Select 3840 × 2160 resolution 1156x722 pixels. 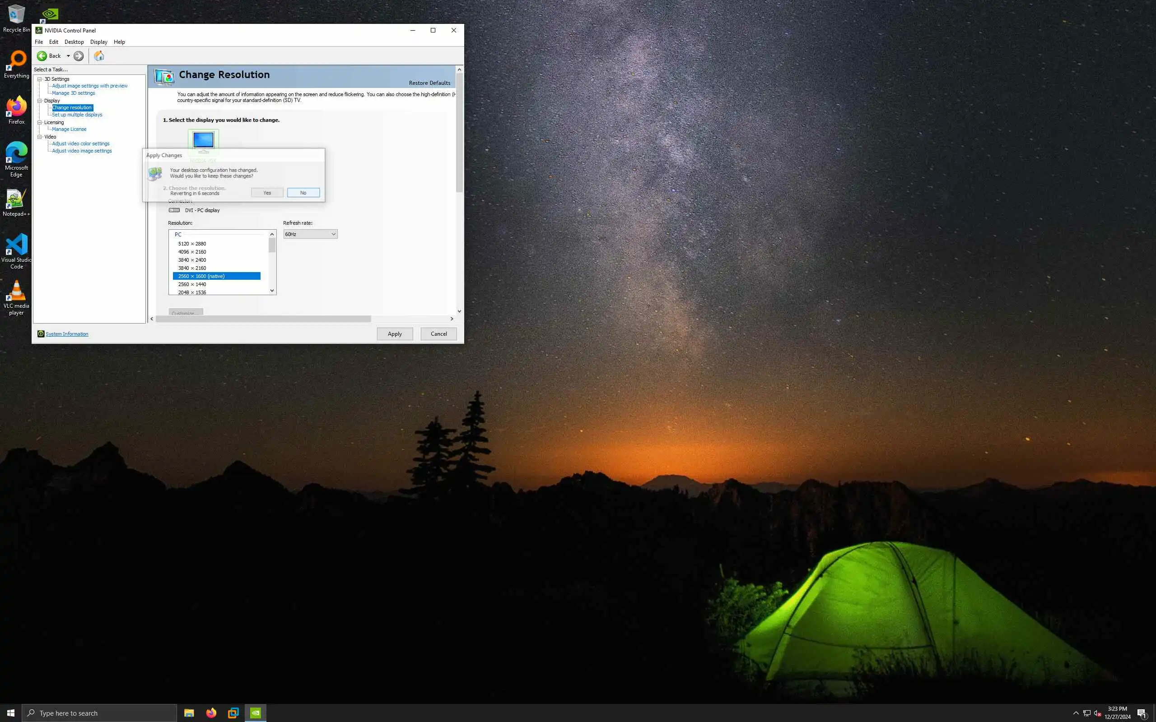point(192,268)
